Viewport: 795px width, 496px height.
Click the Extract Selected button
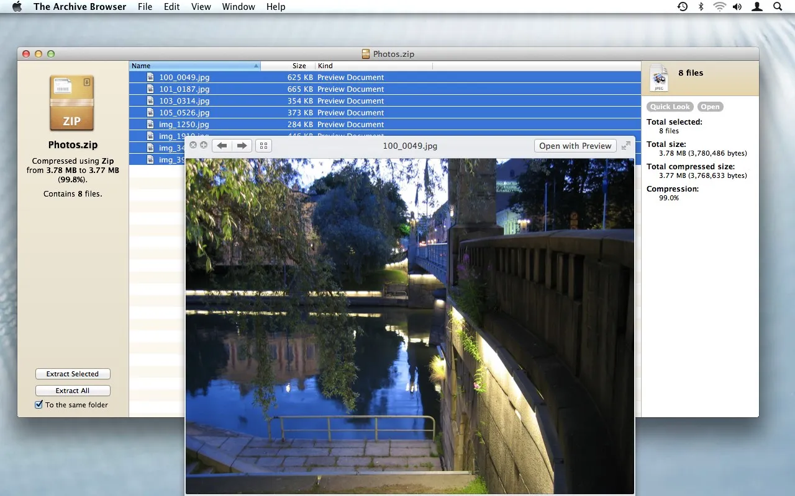(x=73, y=374)
